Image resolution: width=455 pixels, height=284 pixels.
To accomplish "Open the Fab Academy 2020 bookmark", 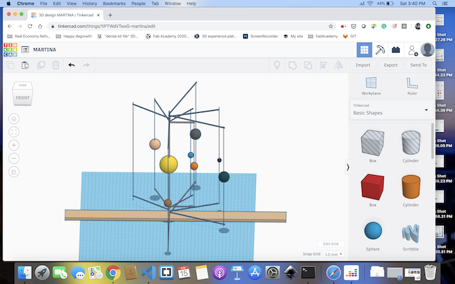I will point(167,36).
